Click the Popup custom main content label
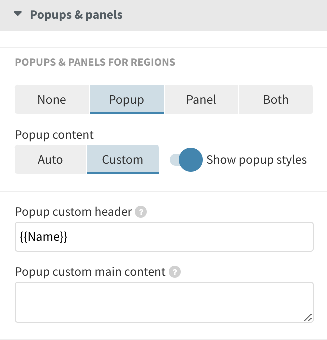The image size is (327, 340). pos(90,272)
